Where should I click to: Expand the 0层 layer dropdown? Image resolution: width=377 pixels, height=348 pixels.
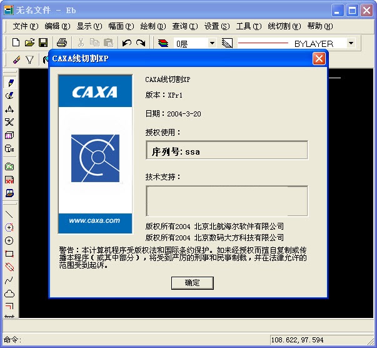click(211, 43)
